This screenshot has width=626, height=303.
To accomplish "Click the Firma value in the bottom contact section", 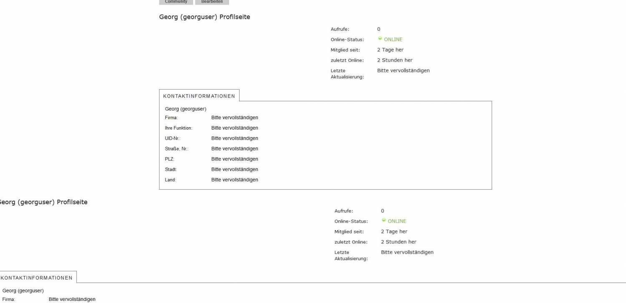I will [x=72, y=299].
